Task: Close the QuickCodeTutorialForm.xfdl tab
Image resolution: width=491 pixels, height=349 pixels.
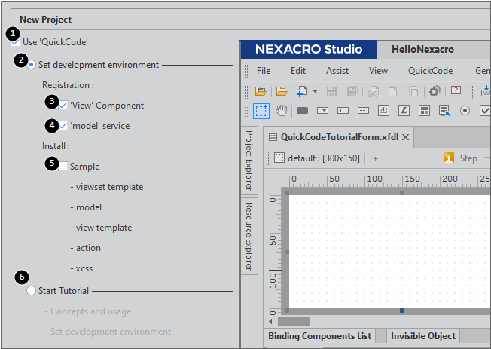Action: [x=405, y=137]
